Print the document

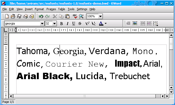(25, 16)
